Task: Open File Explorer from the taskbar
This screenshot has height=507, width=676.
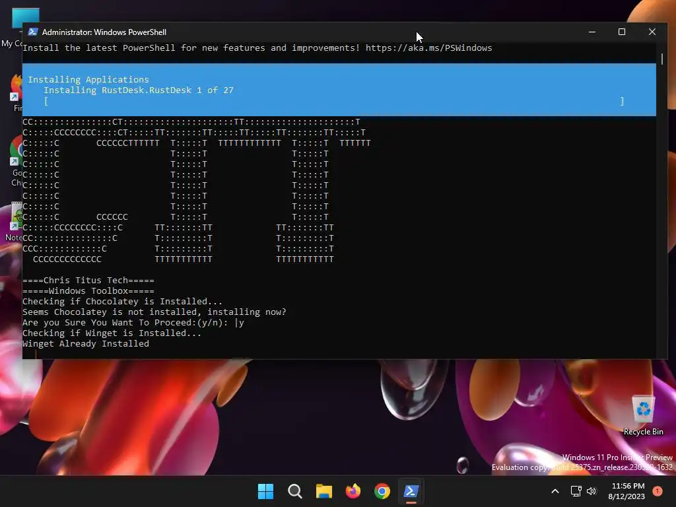Action: [x=323, y=491]
